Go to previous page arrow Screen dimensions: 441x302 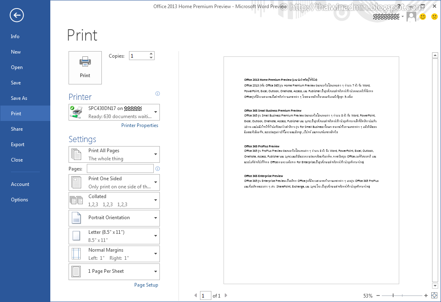196,295
